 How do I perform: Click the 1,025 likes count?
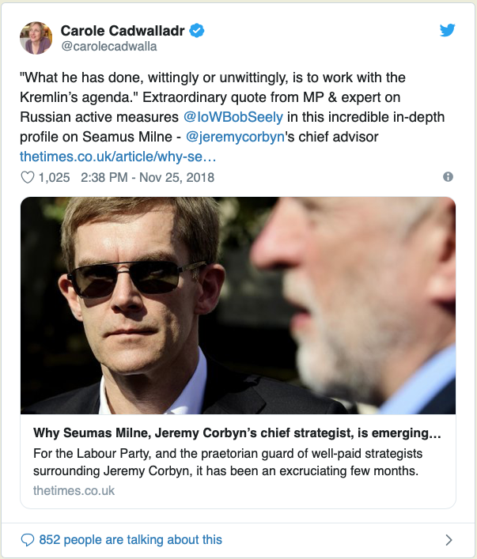coord(54,177)
